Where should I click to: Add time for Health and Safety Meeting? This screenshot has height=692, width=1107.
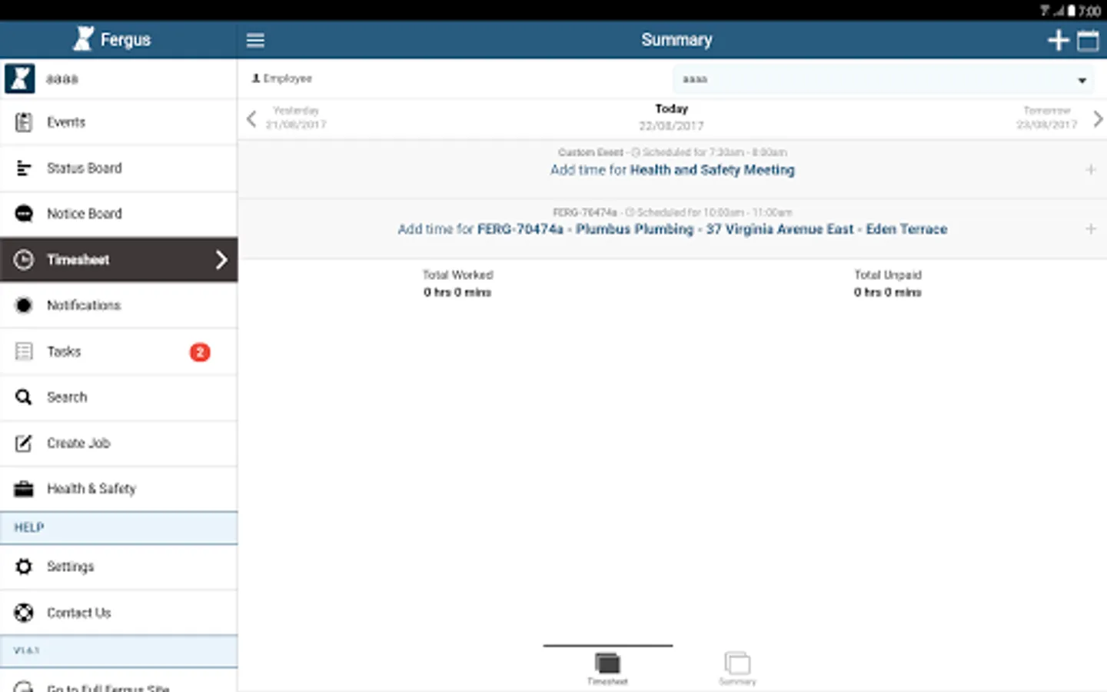click(672, 170)
